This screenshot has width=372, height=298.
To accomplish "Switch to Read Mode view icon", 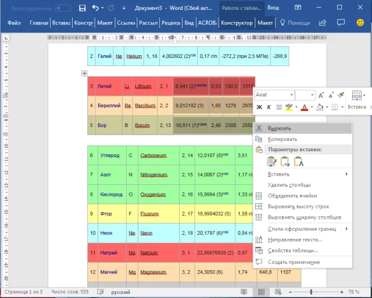I will coord(244,292).
